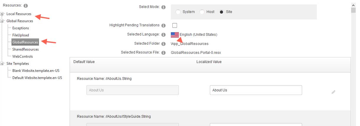Select the Site mode radio button
The height and width of the screenshot is (126, 360).
point(221,12)
